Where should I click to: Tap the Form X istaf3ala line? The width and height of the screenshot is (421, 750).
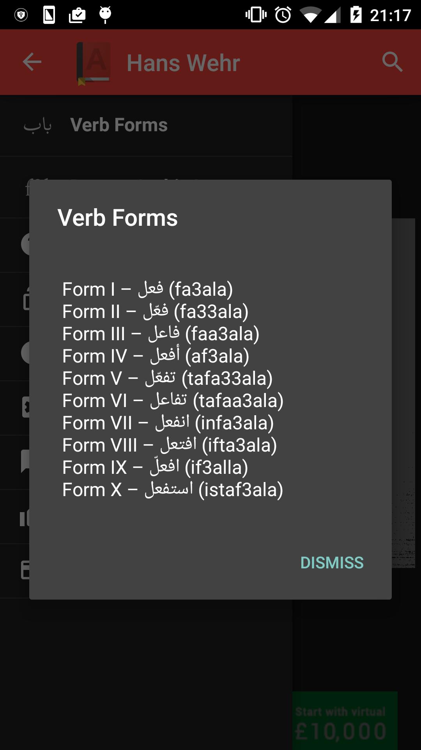(x=172, y=490)
